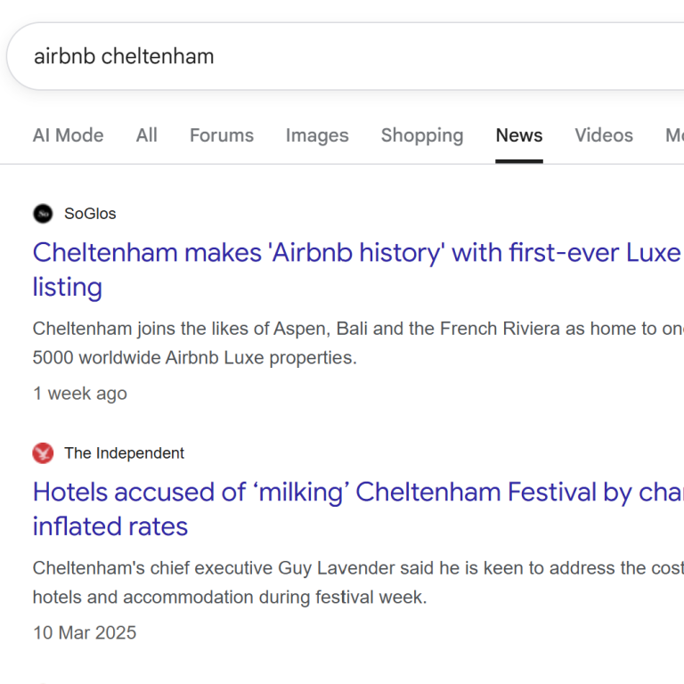The image size is (684, 684).
Task: Switch to the AI Mode tab
Action: pyautogui.click(x=68, y=135)
